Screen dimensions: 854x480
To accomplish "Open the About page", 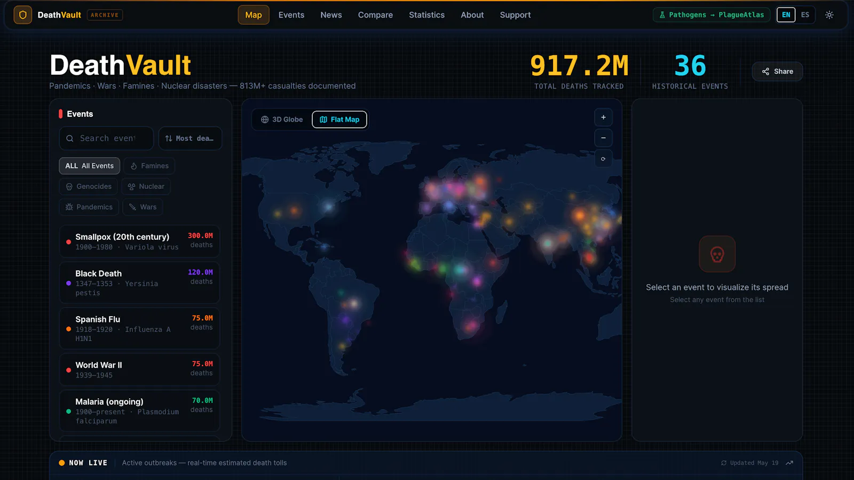I will [x=472, y=15].
